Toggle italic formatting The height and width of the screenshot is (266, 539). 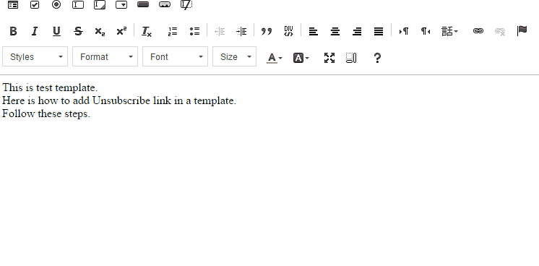tap(35, 31)
